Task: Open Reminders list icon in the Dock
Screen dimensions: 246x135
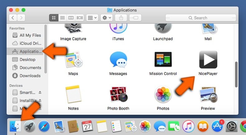Action: tap(116, 126)
